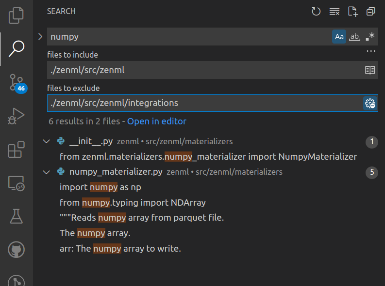Click '6 results in 2 files' summary

click(84, 121)
